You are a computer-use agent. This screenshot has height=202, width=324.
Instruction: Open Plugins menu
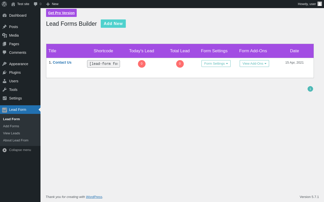[20, 72]
